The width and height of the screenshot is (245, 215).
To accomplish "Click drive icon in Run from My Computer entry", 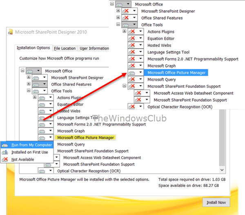I will (x=5, y=145).
